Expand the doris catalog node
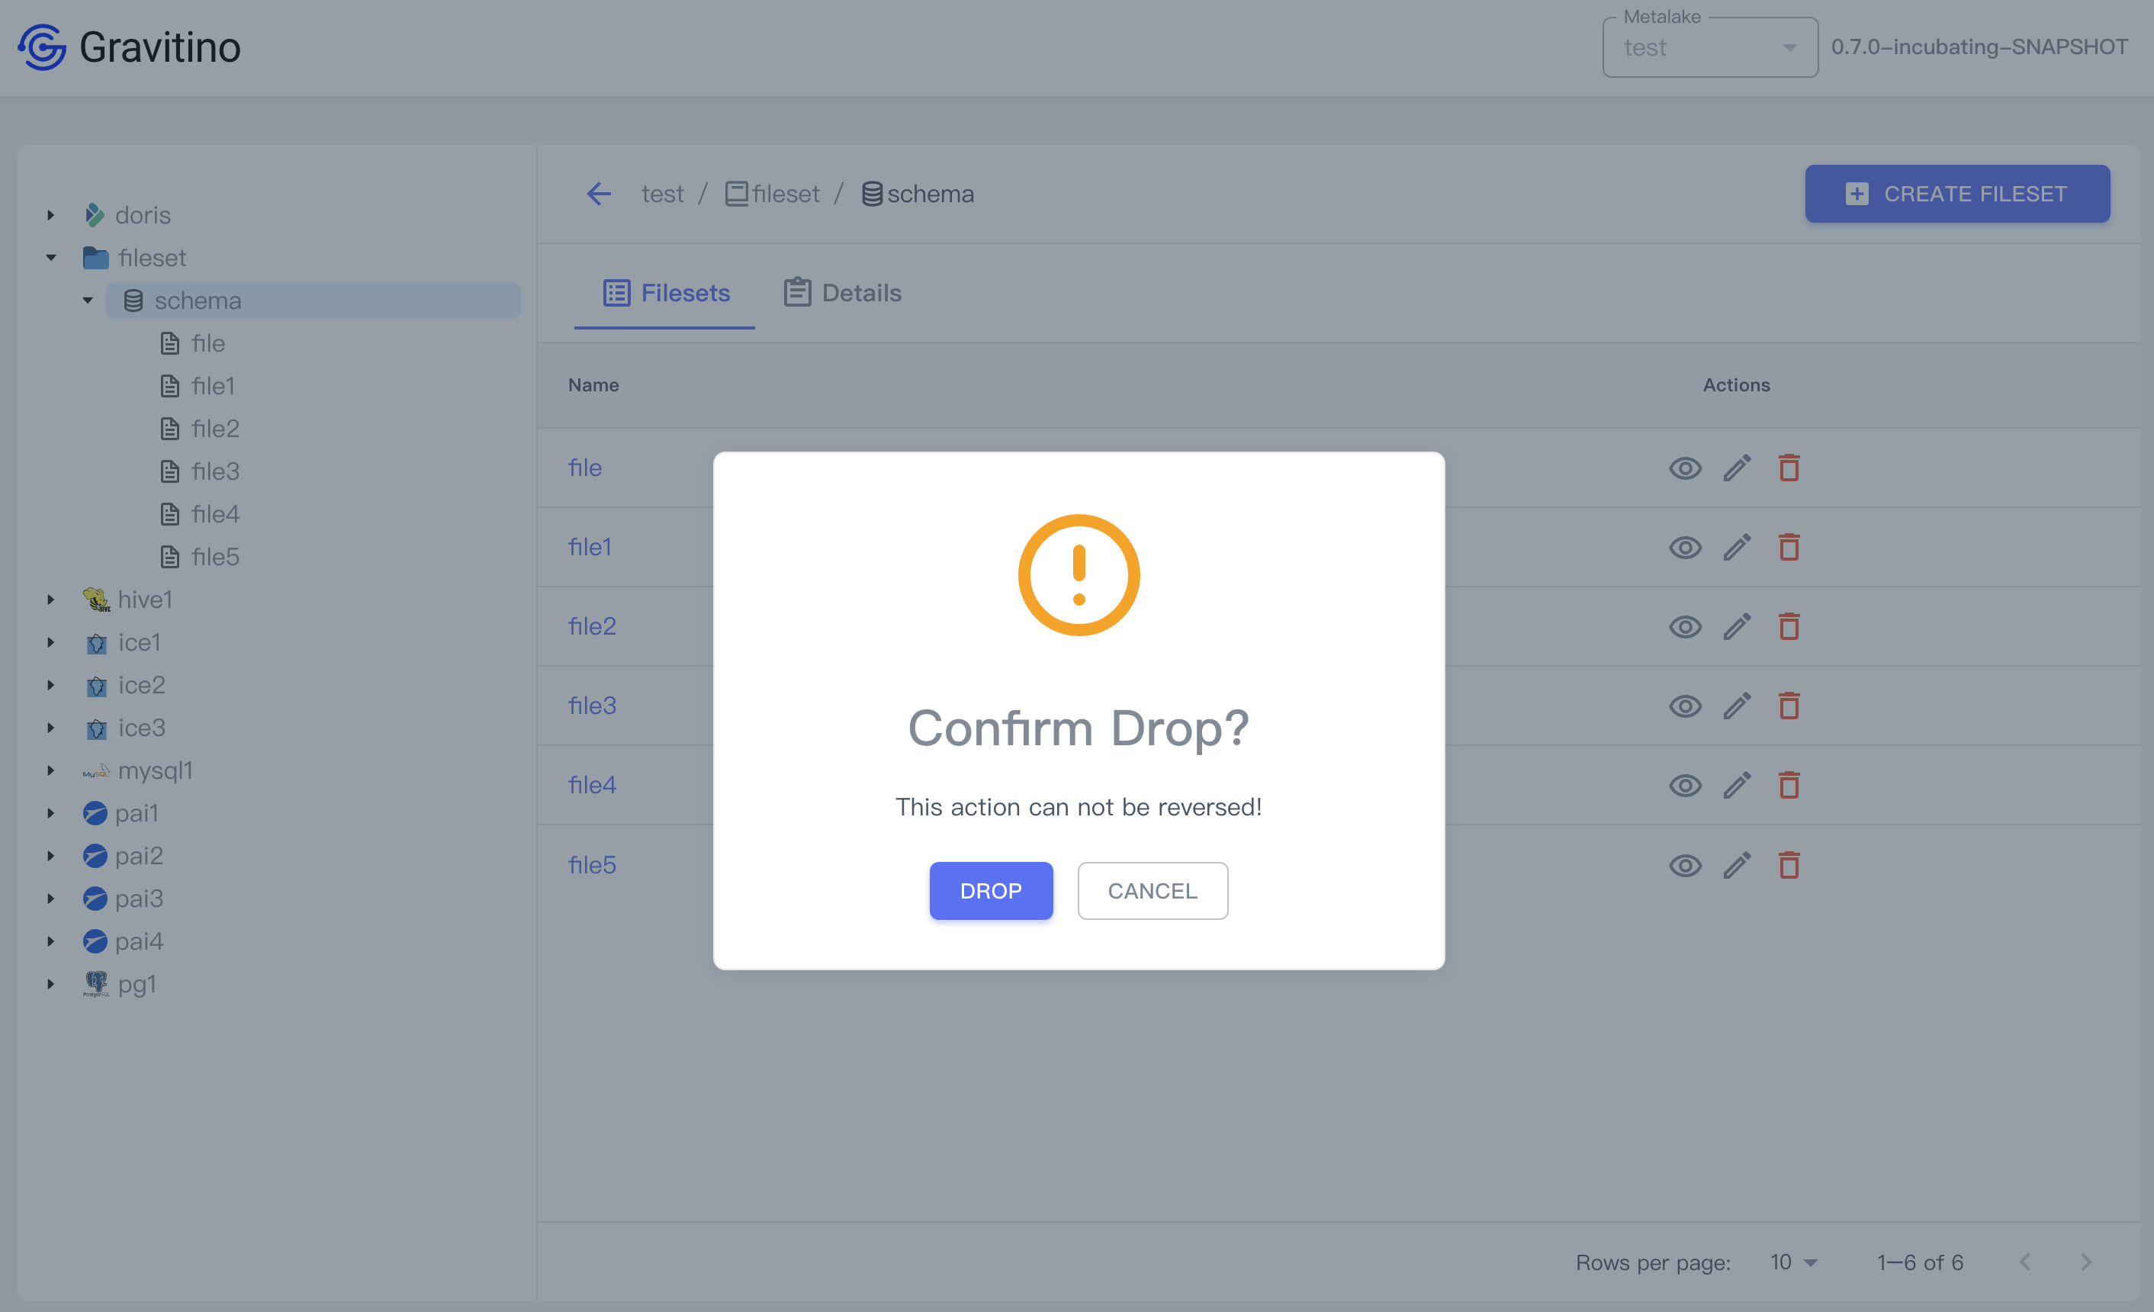2154x1312 pixels. pos(52,215)
